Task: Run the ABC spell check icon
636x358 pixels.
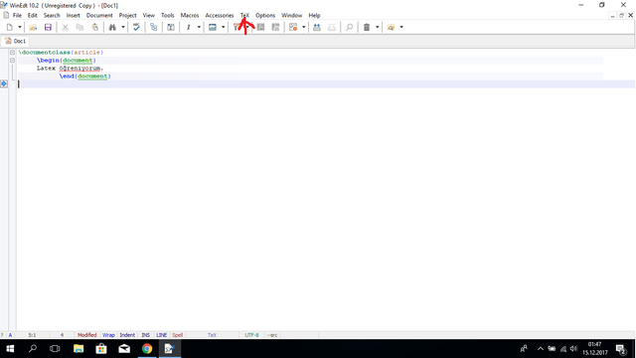Action: tap(136, 27)
